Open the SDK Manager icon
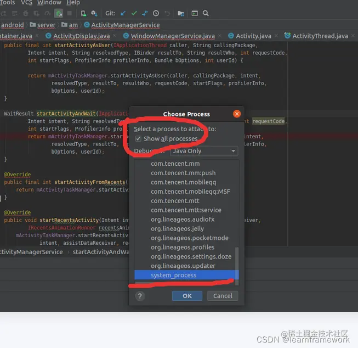This screenshot has width=358, height=348. pos(94,13)
